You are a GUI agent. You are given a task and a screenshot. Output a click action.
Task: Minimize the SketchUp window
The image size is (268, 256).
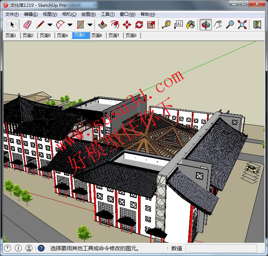(234, 4)
